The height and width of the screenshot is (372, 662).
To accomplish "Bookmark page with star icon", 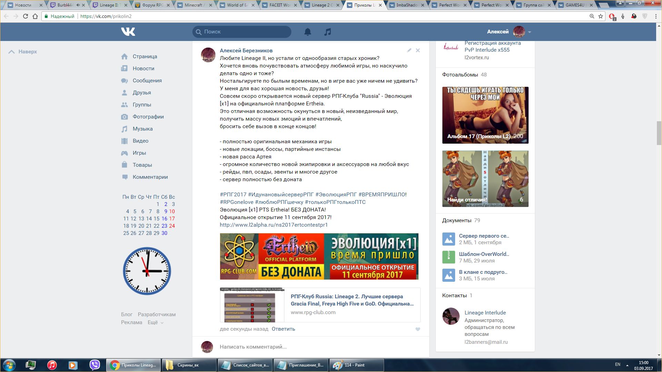I will click(601, 16).
